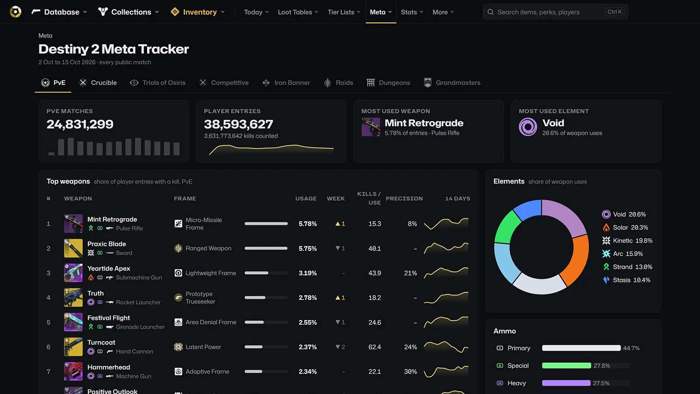Switch to the Raids tab
The width and height of the screenshot is (700, 394).
[338, 83]
